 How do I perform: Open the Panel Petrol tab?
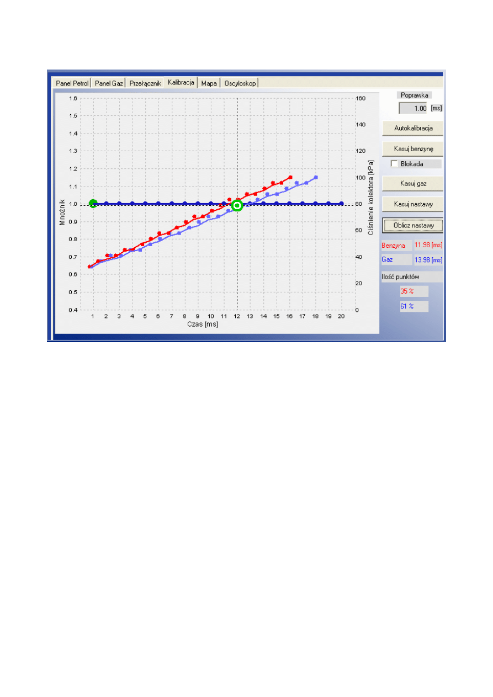click(x=72, y=83)
